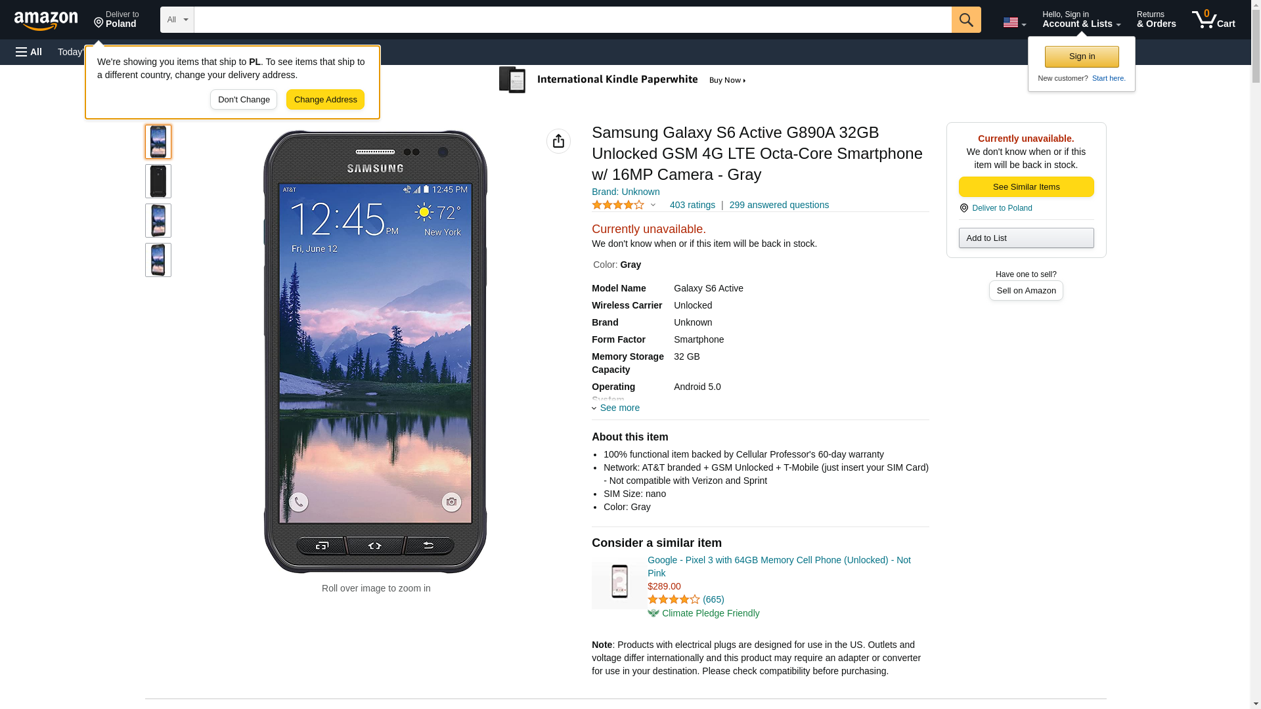Screen dimensions: 1261x709
Task: Click in the search input field
Action: coord(572,20)
